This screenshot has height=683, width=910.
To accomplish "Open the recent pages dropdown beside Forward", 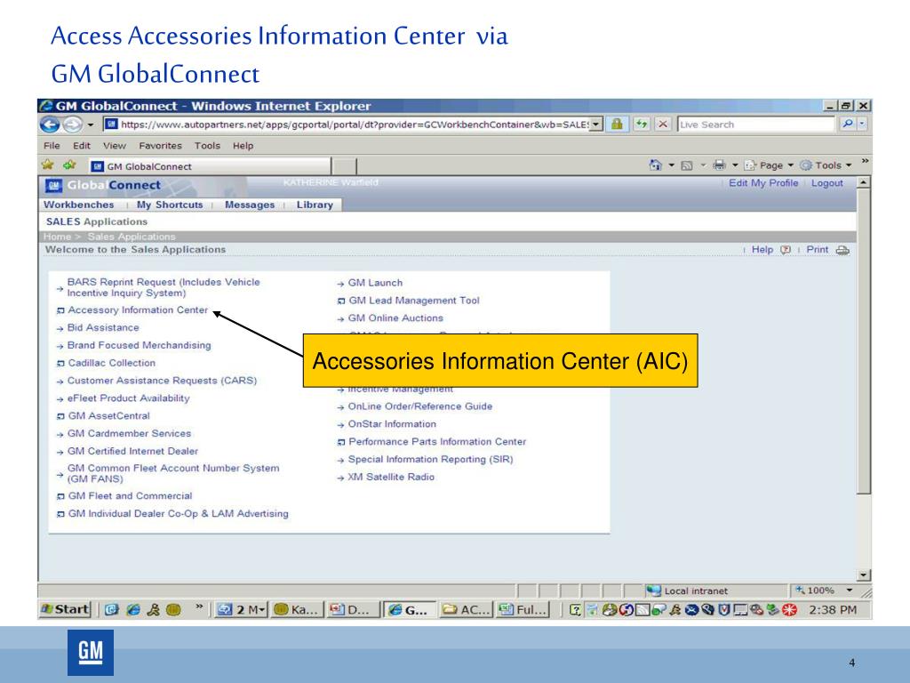I will (91, 125).
